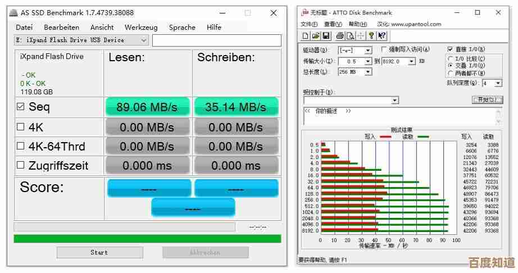This screenshot has width=518, height=273.
Task: Click the yellow Help question mark icon
Action: point(371,36)
